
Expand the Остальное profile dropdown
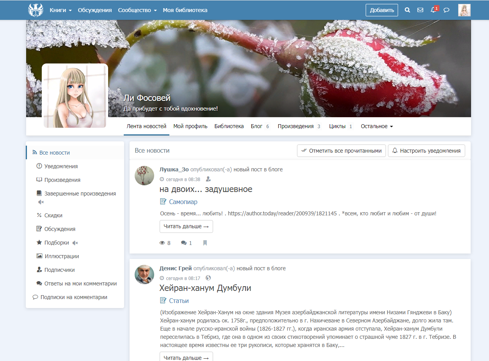point(377,126)
